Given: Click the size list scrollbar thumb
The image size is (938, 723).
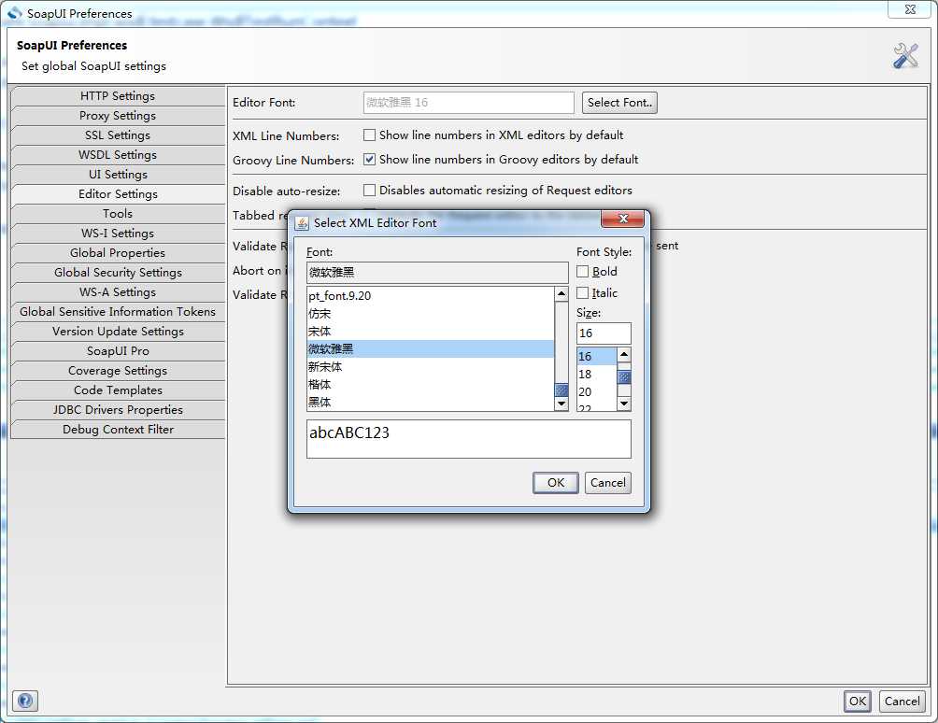Looking at the screenshot, I should pos(624,376).
